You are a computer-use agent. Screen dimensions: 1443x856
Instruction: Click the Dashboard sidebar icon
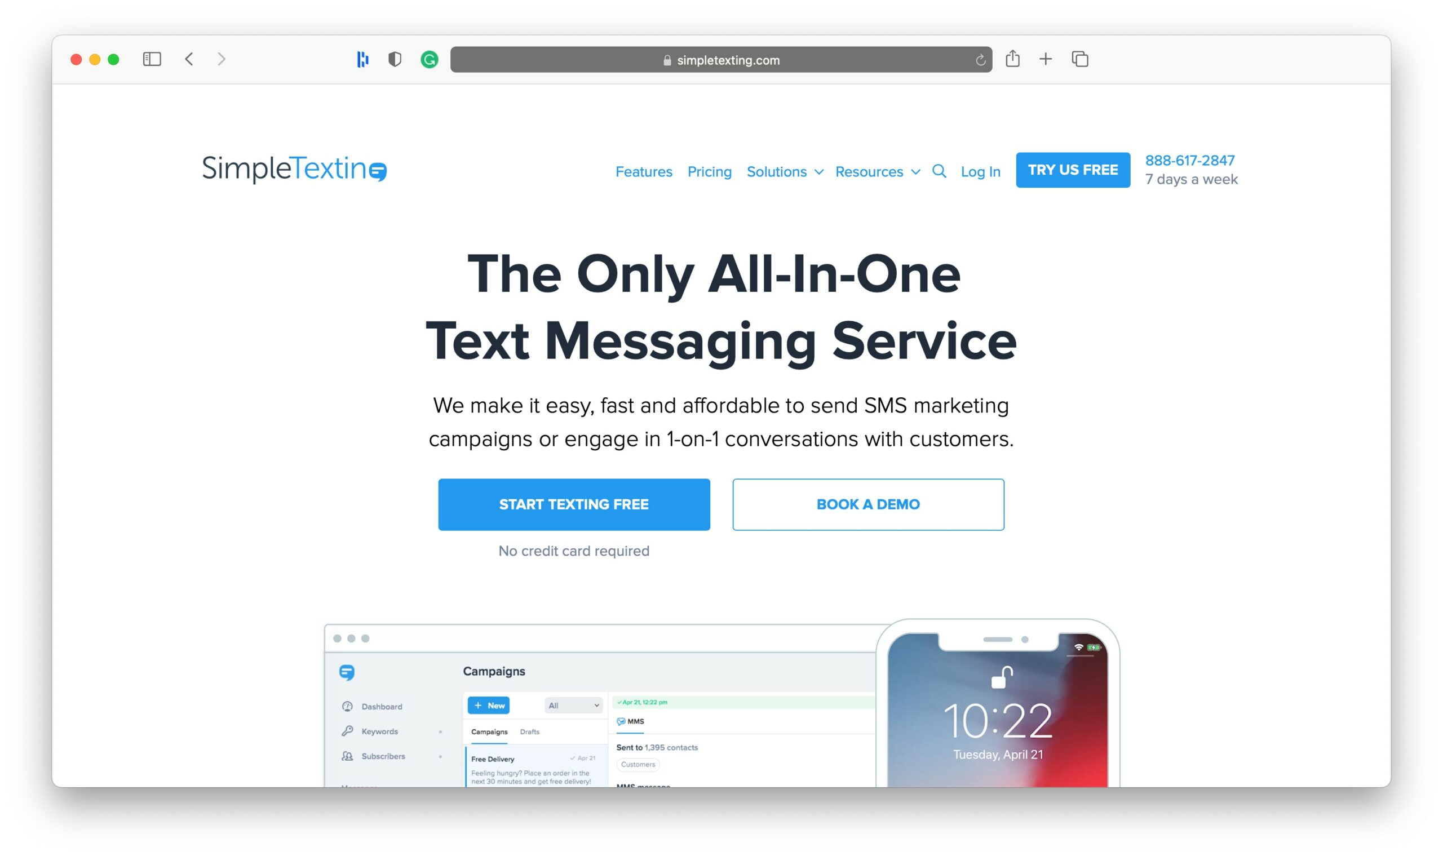(x=347, y=707)
